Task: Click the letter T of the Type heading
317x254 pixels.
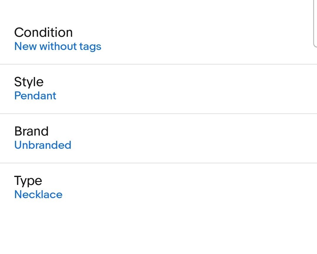Action: coord(18,181)
